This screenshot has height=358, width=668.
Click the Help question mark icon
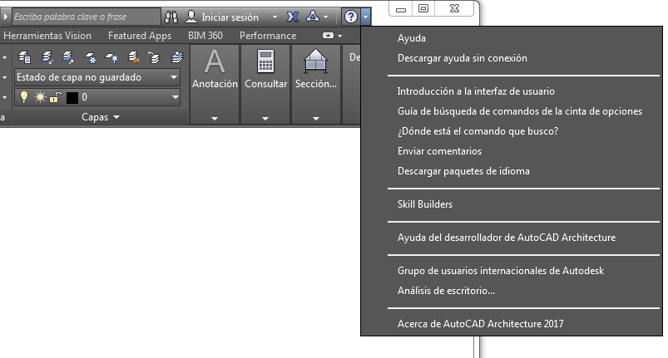click(350, 17)
